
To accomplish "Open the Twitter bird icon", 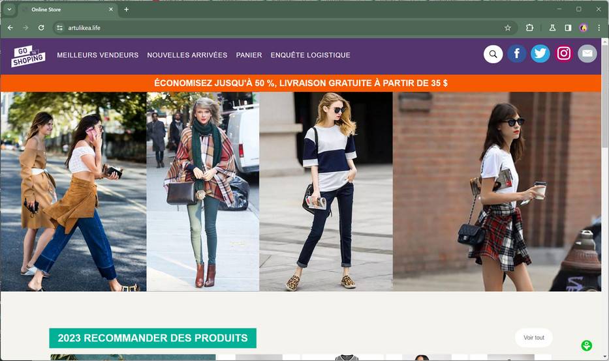I will [540, 53].
